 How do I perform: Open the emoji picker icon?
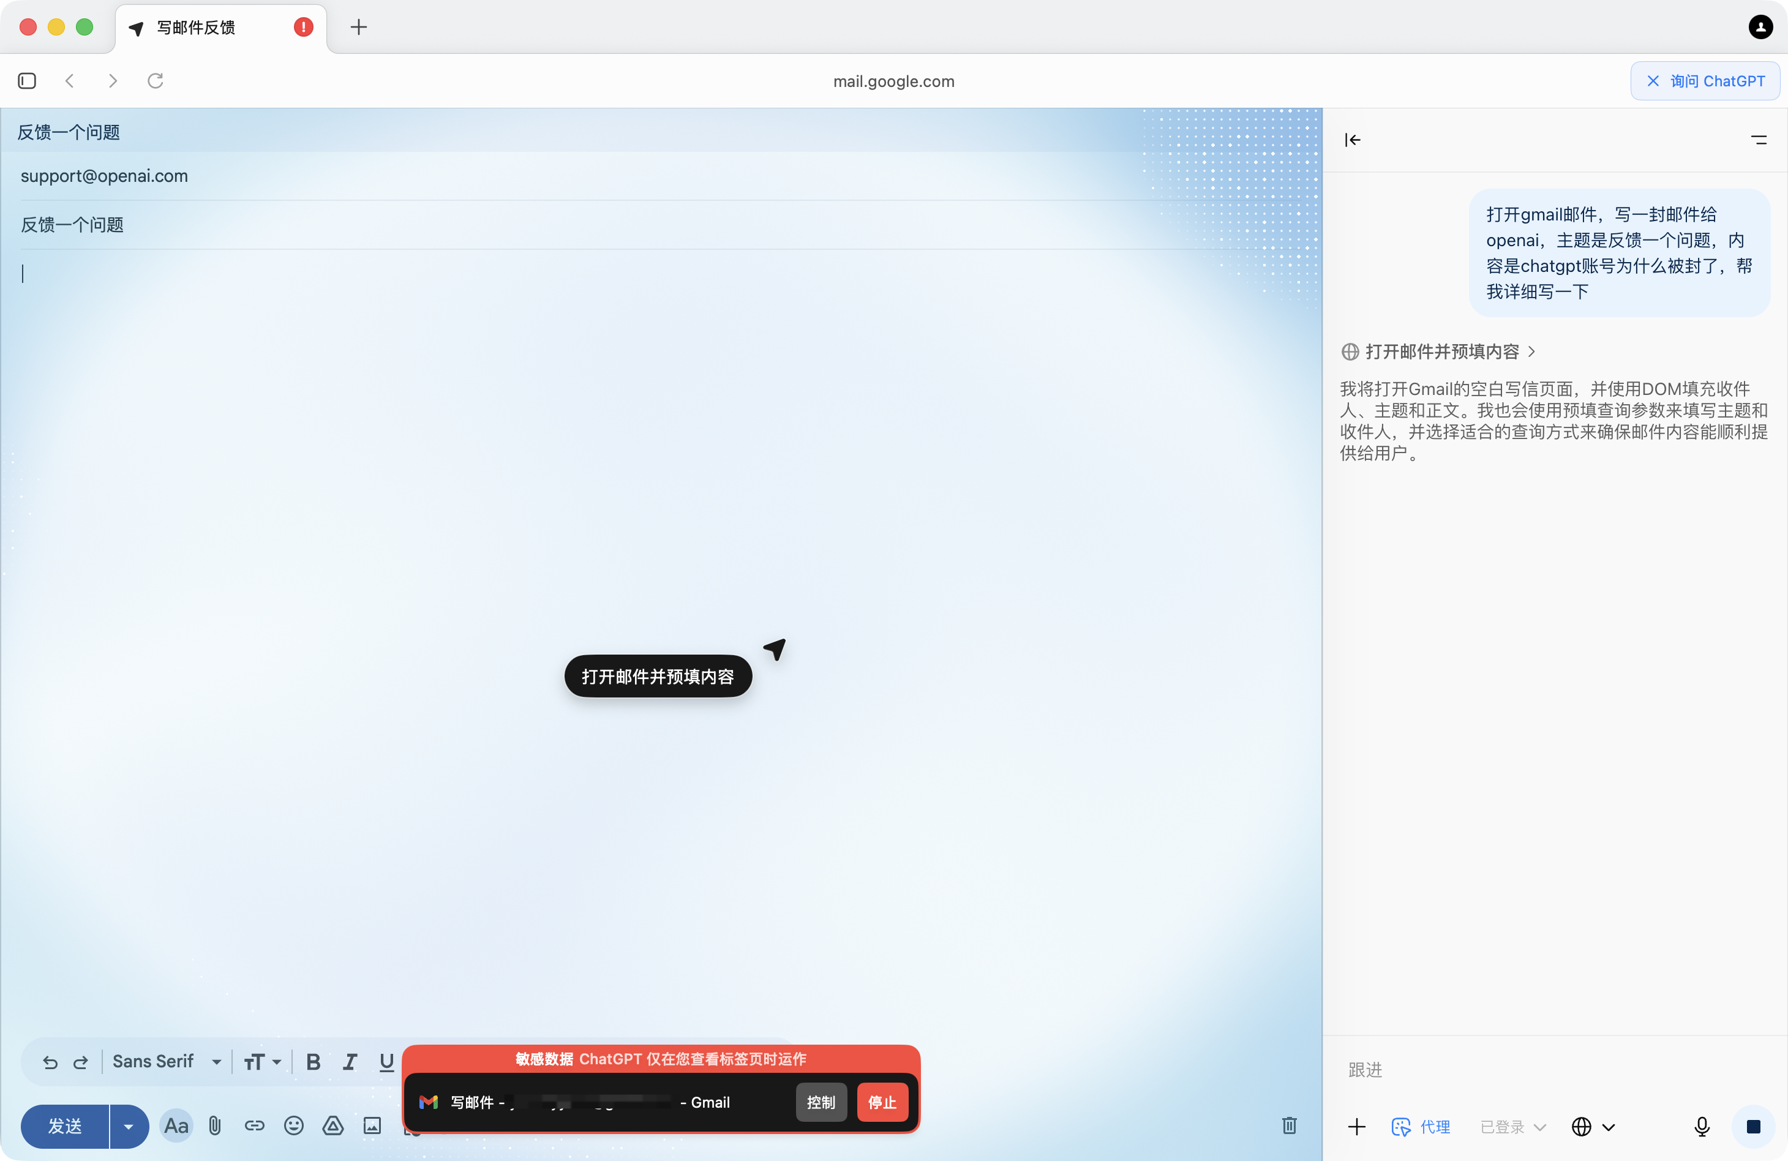[294, 1125]
